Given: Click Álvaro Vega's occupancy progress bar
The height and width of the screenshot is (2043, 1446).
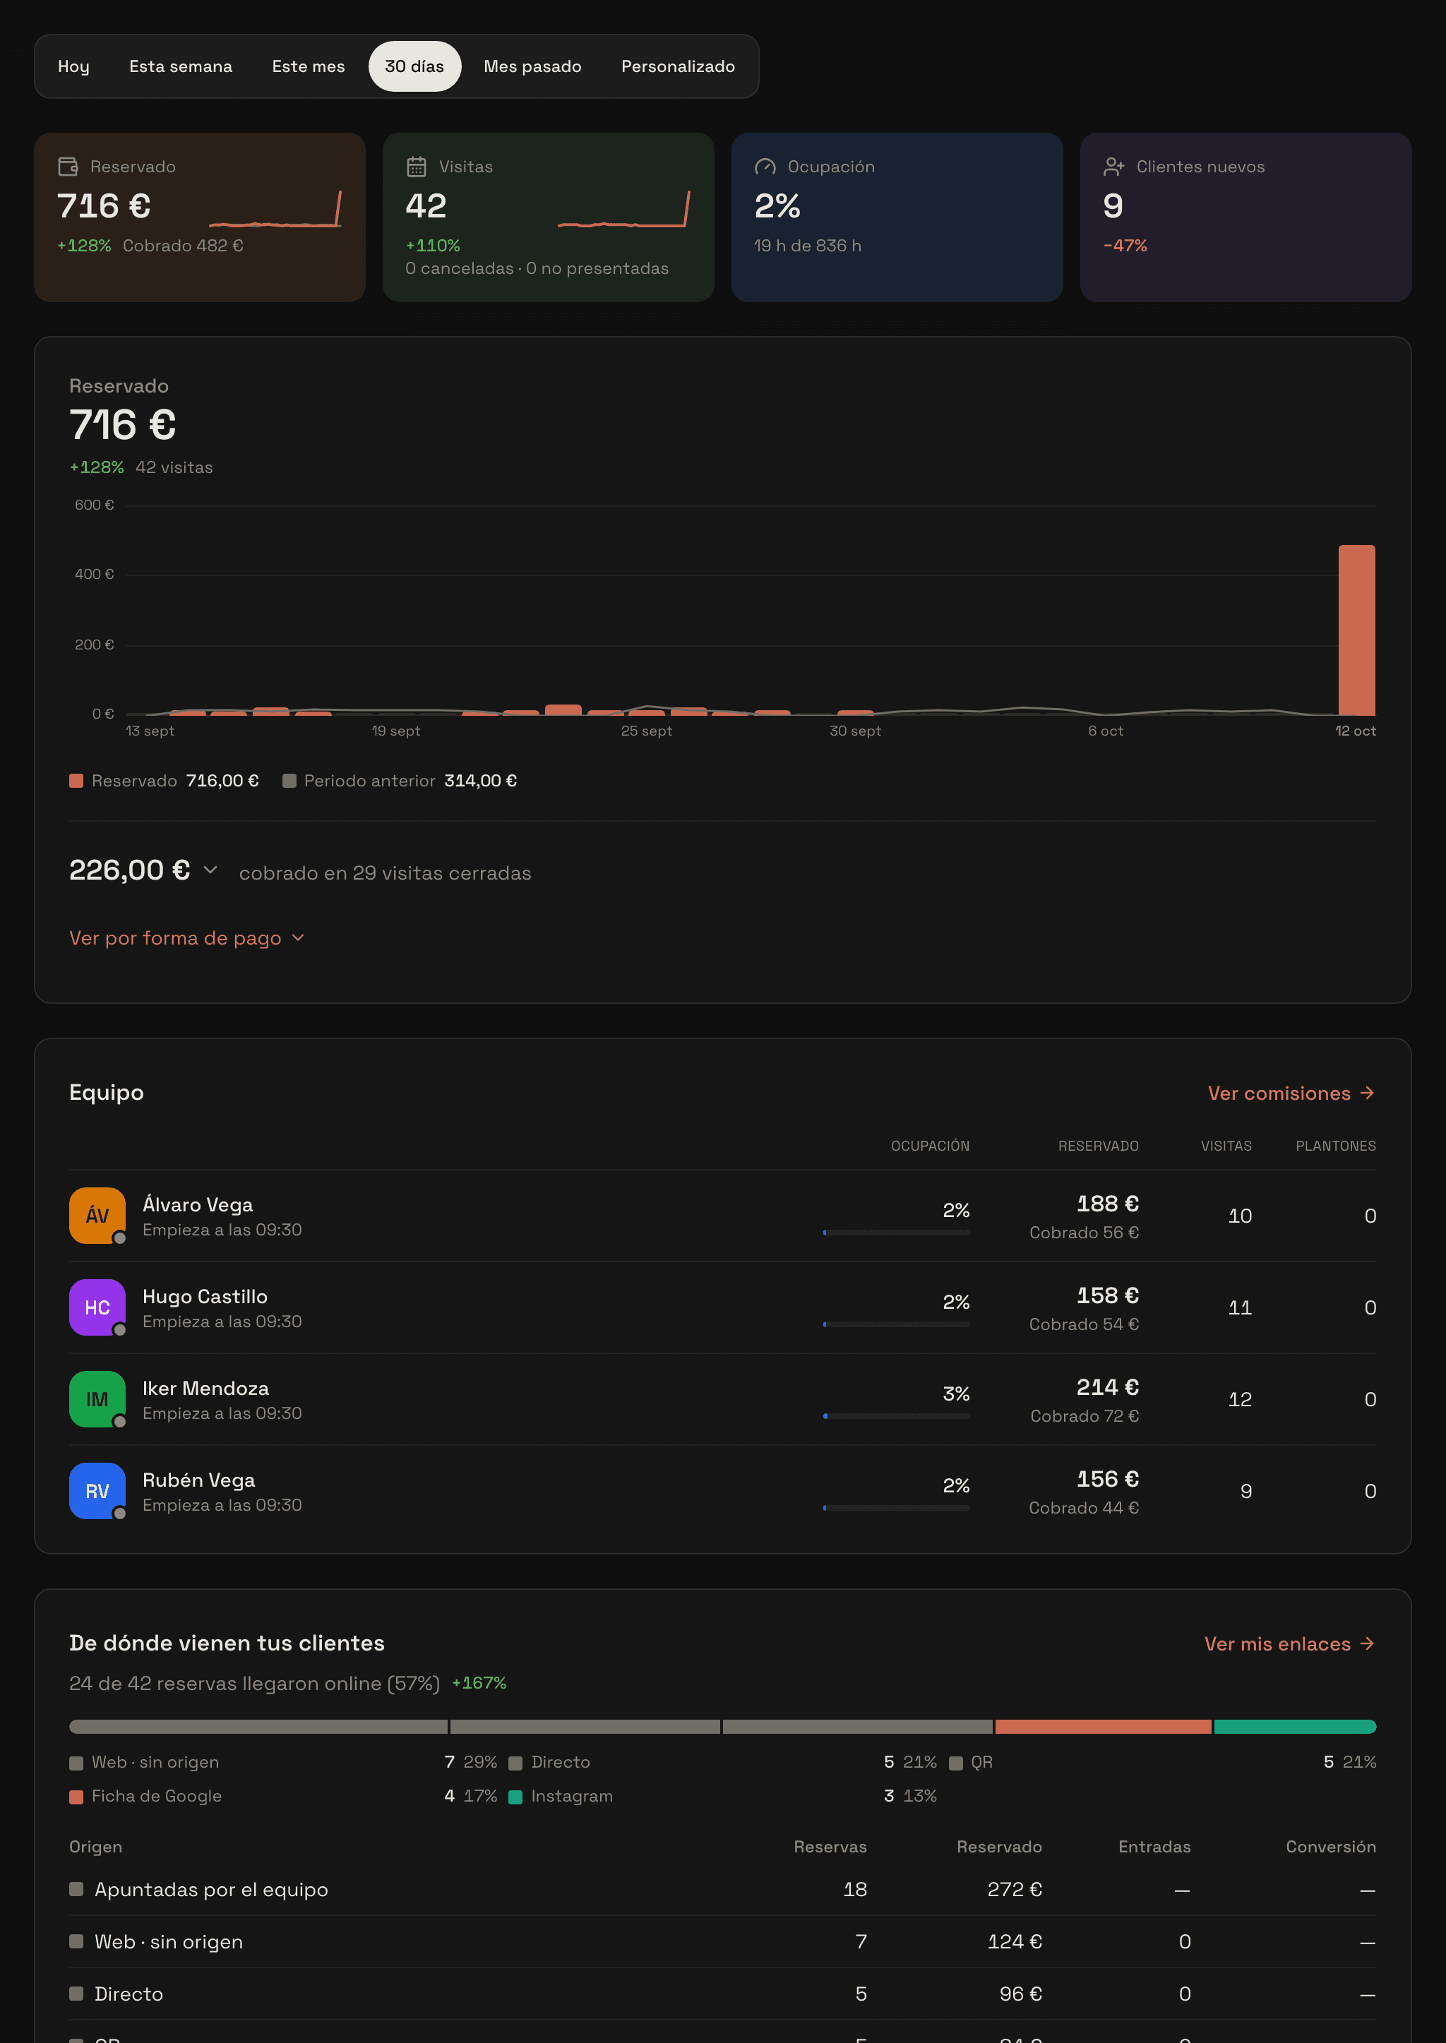Looking at the screenshot, I should pos(896,1232).
